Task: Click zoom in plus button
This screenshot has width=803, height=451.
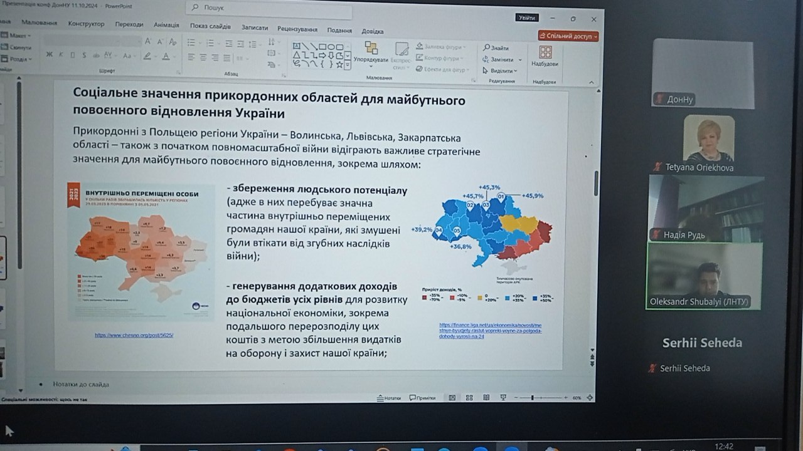Action: pyautogui.click(x=565, y=398)
